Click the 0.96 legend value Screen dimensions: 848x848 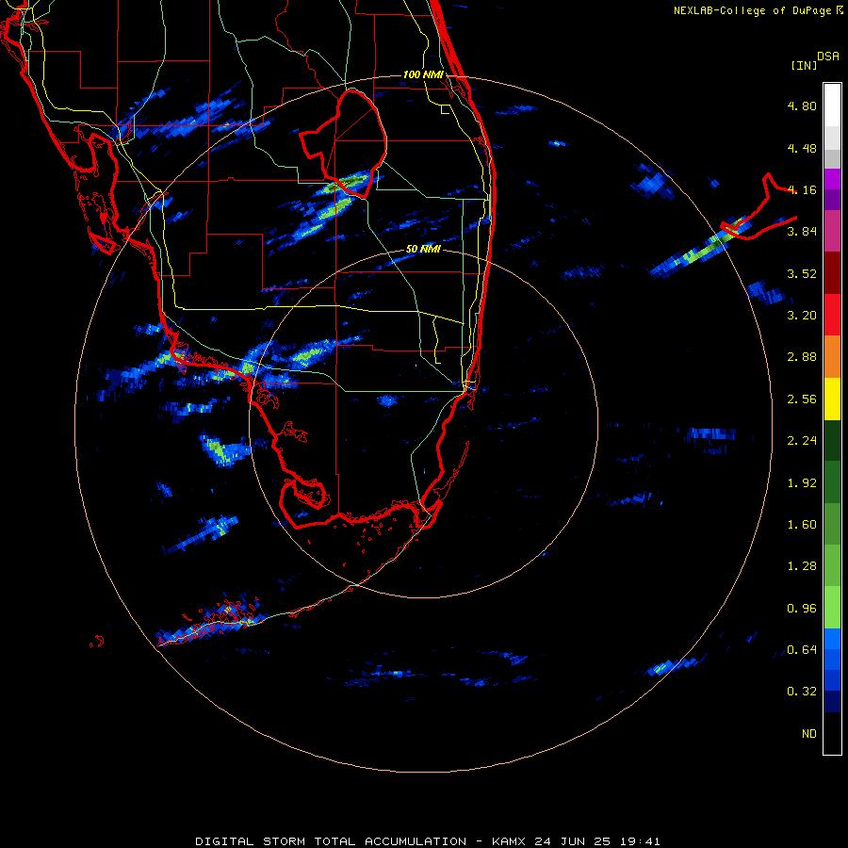(802, 609)
